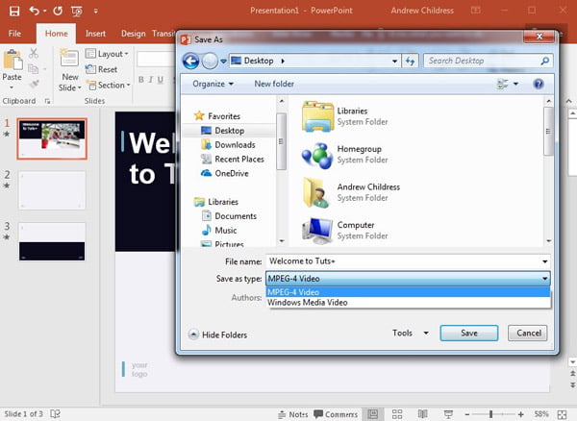Open the Organize menu
577x421 pixels.
pos(213,84)
